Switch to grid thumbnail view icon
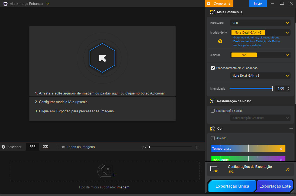296x196 pixels. tap(33, 147)
